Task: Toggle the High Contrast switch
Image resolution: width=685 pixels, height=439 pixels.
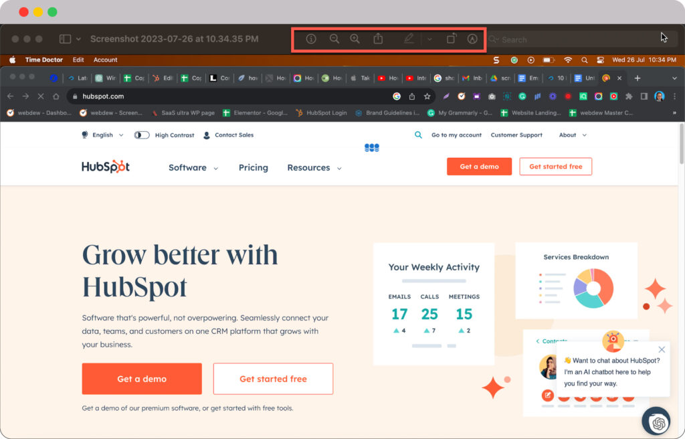Action: pos(142,135)
